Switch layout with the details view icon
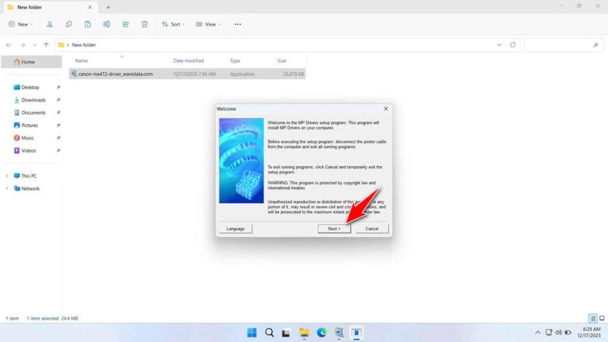 [592, 318]
